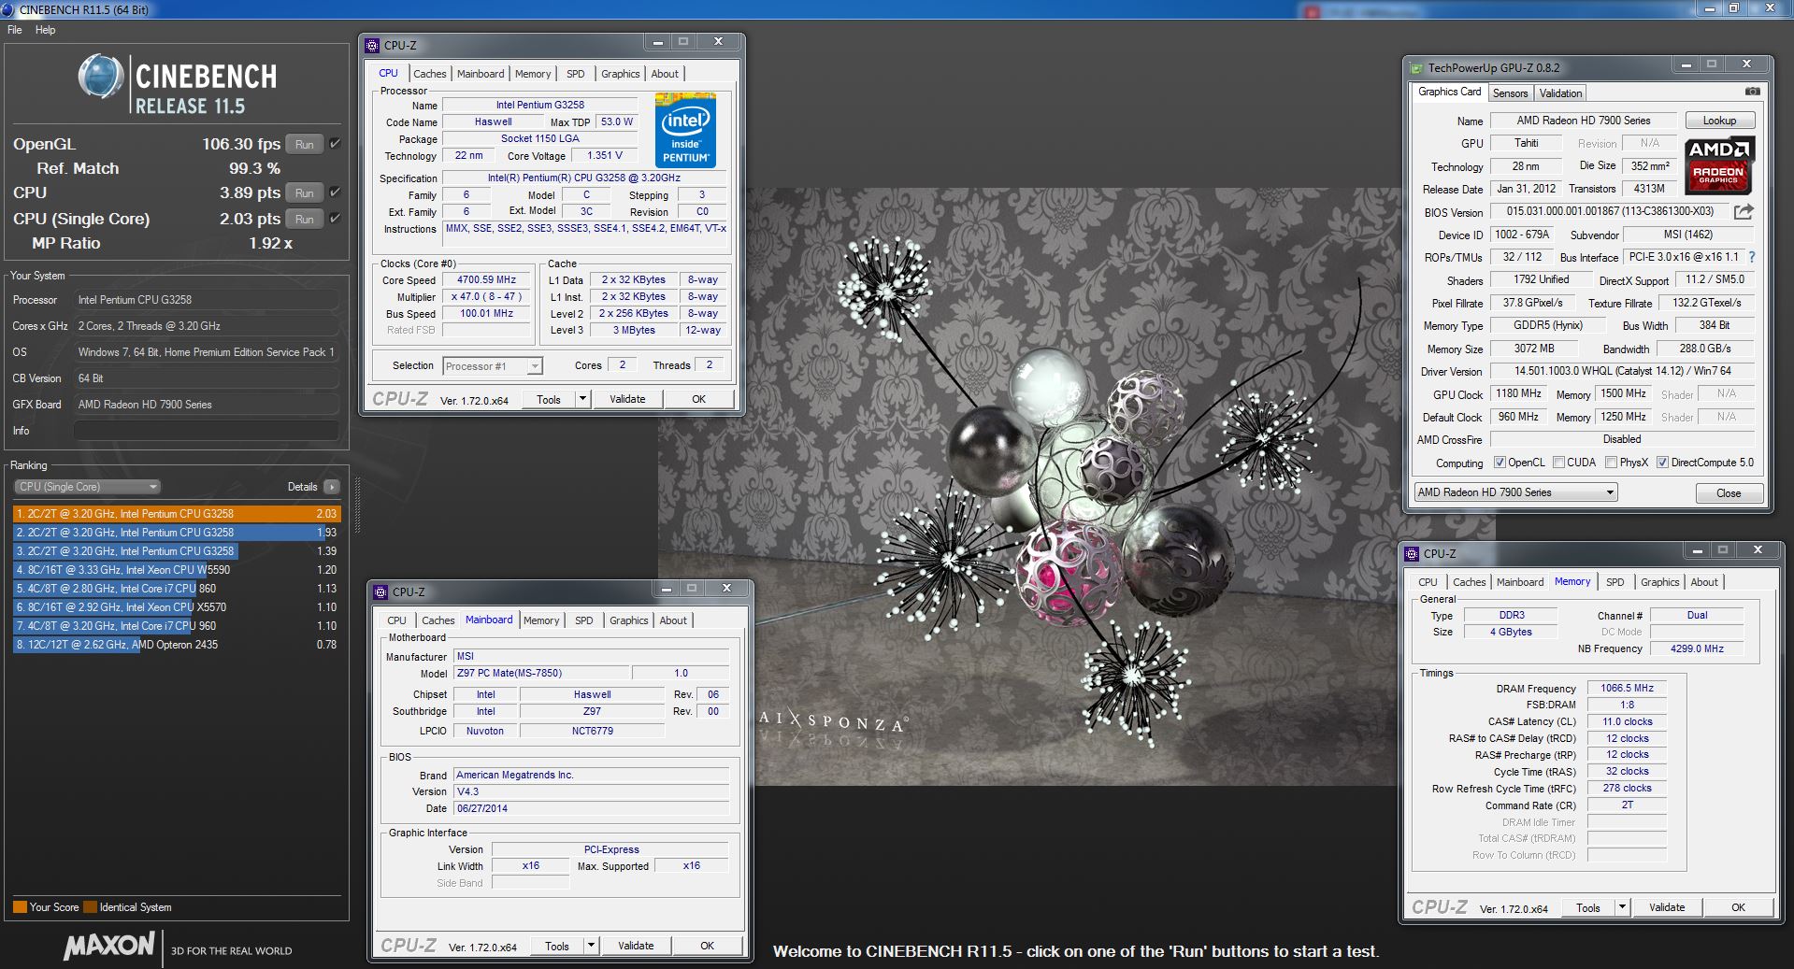Open the Tools dropdown arrow in Mainboard window
Screen dimensions: 1794x969
591,946
